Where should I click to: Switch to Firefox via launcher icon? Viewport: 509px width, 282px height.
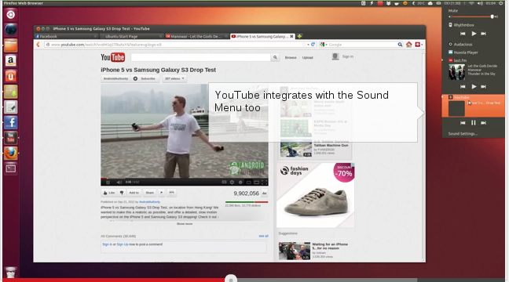pos(10,153)
